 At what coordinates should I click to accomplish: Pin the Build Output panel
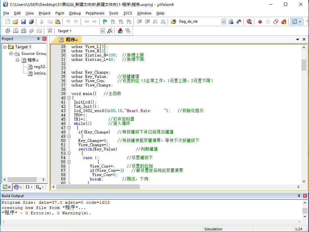(299, 196)
